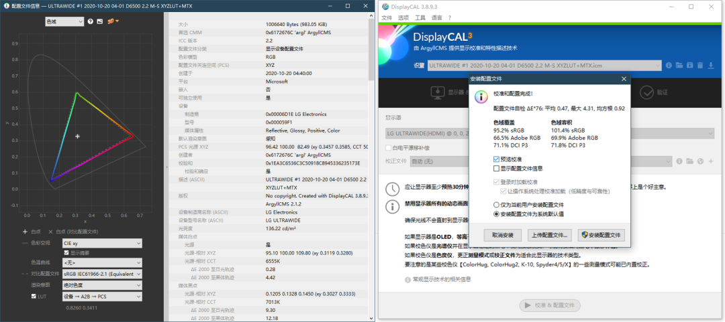Toggle the 显示配置文件信息 checkbox
The height and width of the screenshot is (322, 725).
tap(496, 169)
